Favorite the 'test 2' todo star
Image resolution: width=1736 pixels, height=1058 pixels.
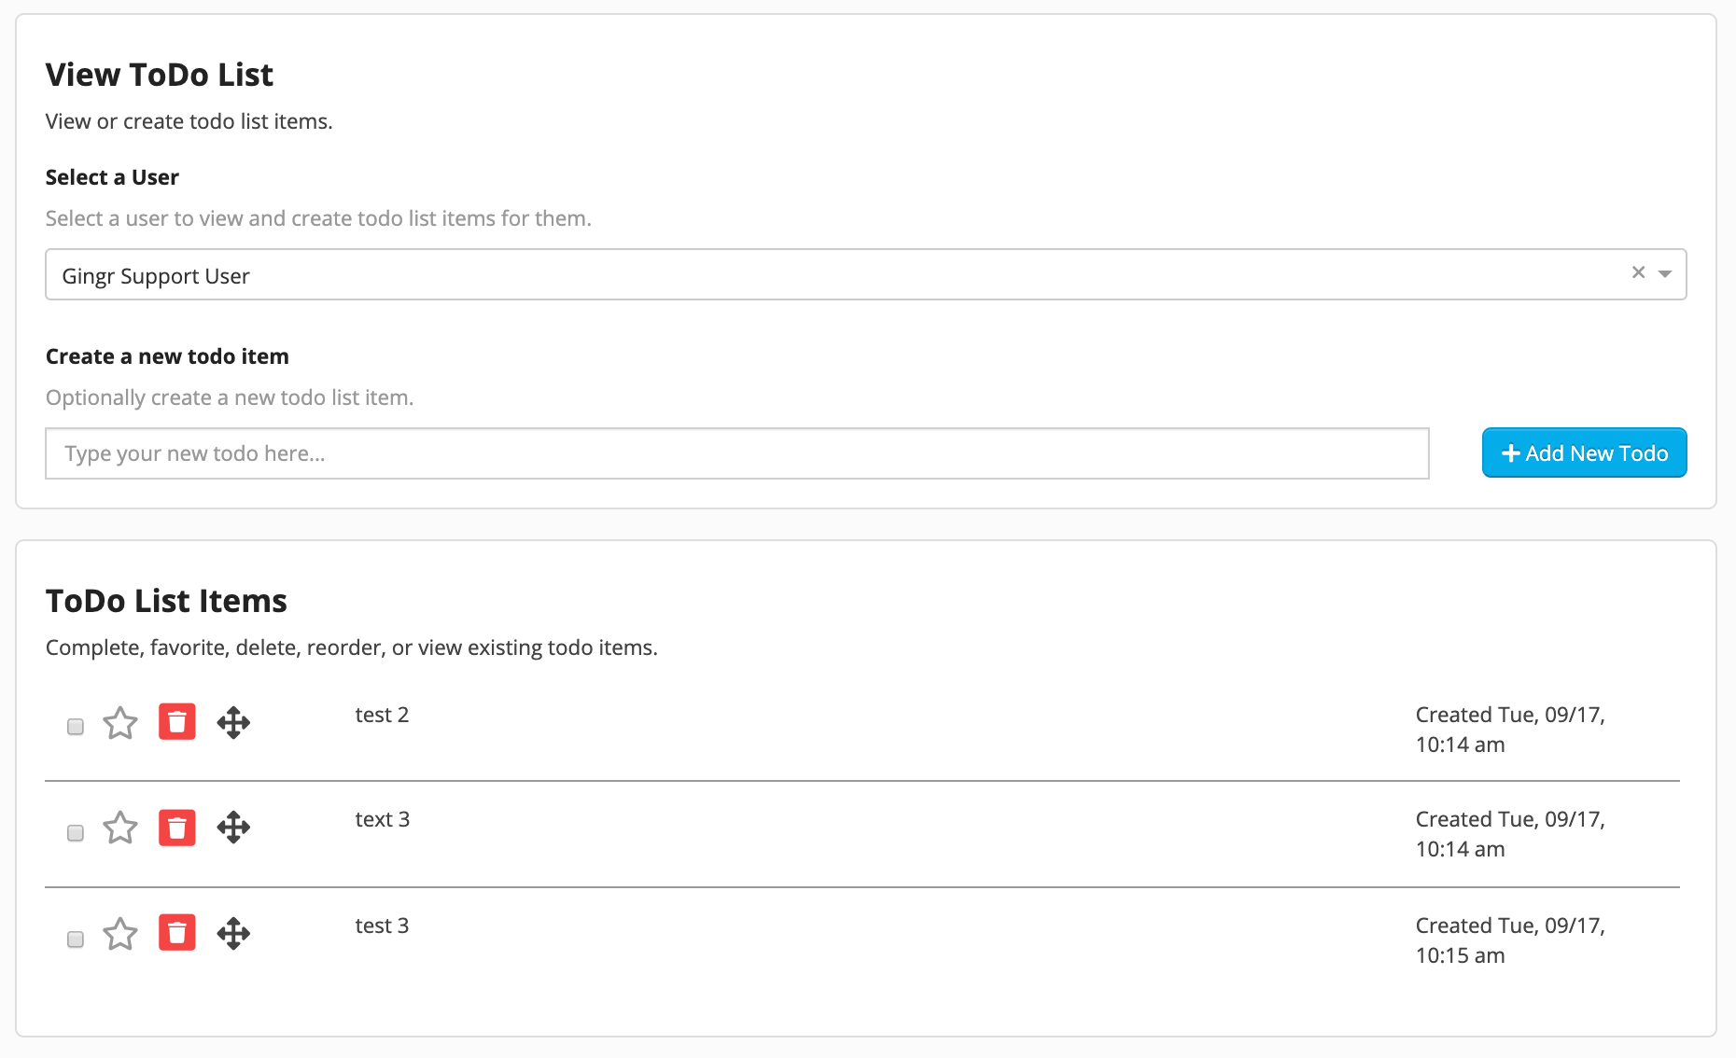(x=120, y=723)
